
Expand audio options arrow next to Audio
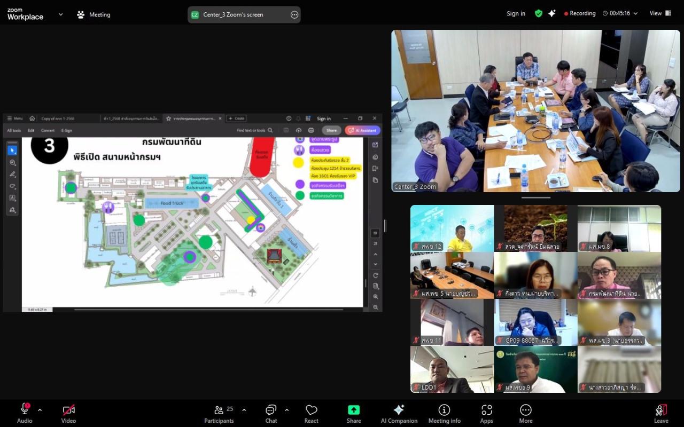coord(40,410)
